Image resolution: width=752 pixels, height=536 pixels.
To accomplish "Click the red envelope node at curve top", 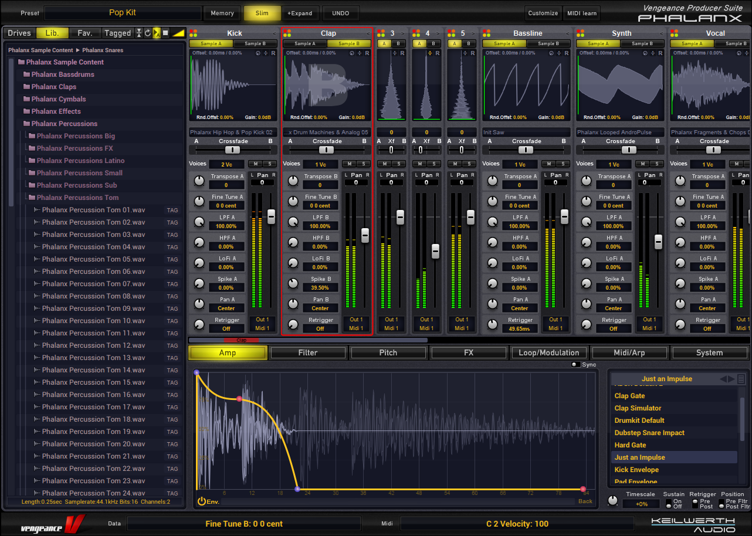I will (239, 399).
